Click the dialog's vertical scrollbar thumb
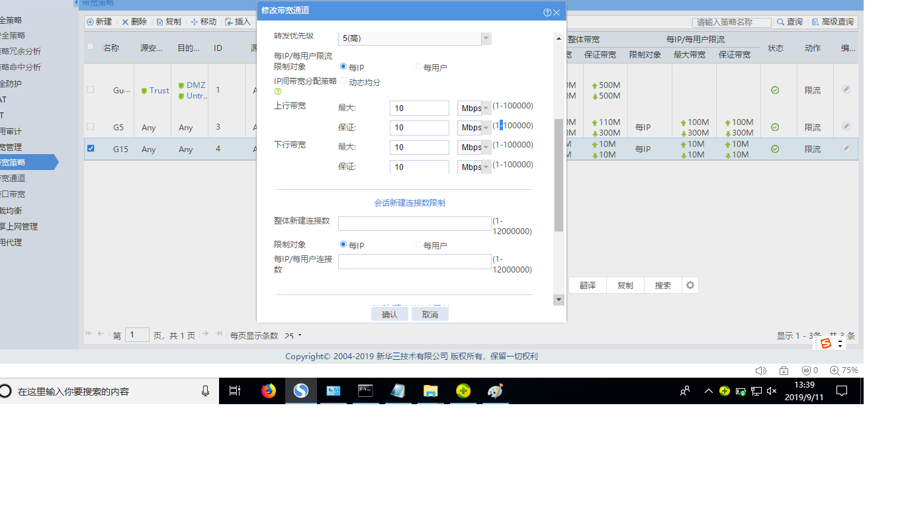This screenshot has height=508, width=904. point(559,175)
